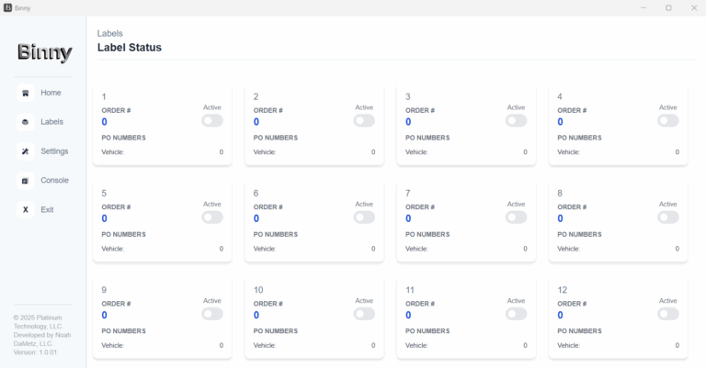This screenshot has width=706, height=368.
Task: Switch on Active toggle for label 8
Action: tap(668, 217)
